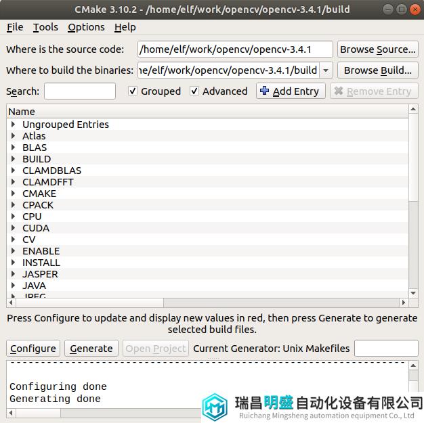Expand the CPACK group
This screenshot has width=424, height=423.
click(13, 205)
